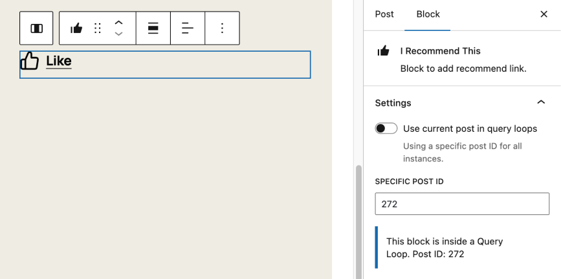Click the block drag handle dots
The width and height of the screenshot is (561, 279).
pos(98,28)
